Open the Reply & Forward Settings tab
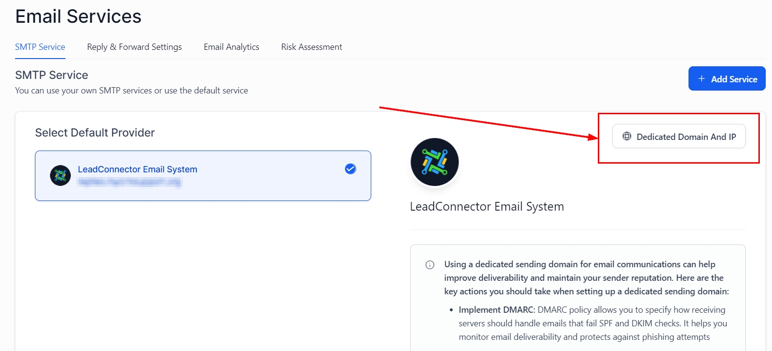 [x=134, y=47]
